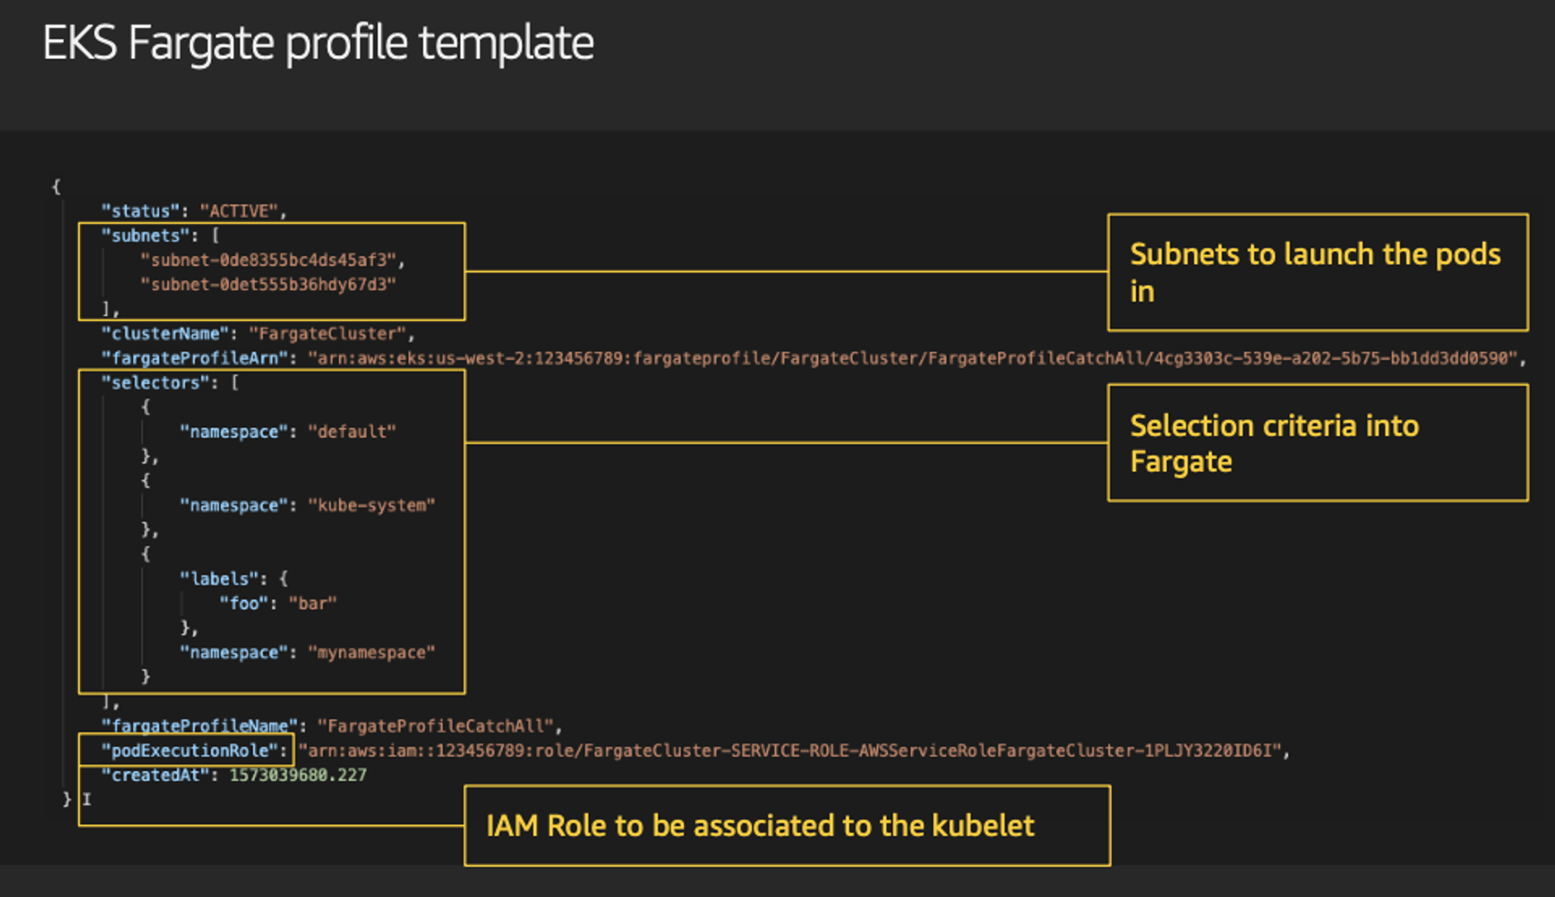Select the second subnet ID 'subnet-0det555b36hdy67d3'
Image resolution: width=1555 pixels, height=897 pixels.
point(268,284)
